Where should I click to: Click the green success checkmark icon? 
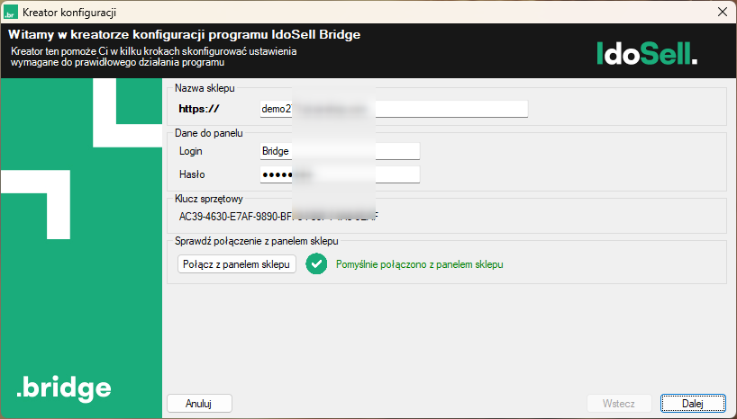pyautogui.click(x=316, y=264)
